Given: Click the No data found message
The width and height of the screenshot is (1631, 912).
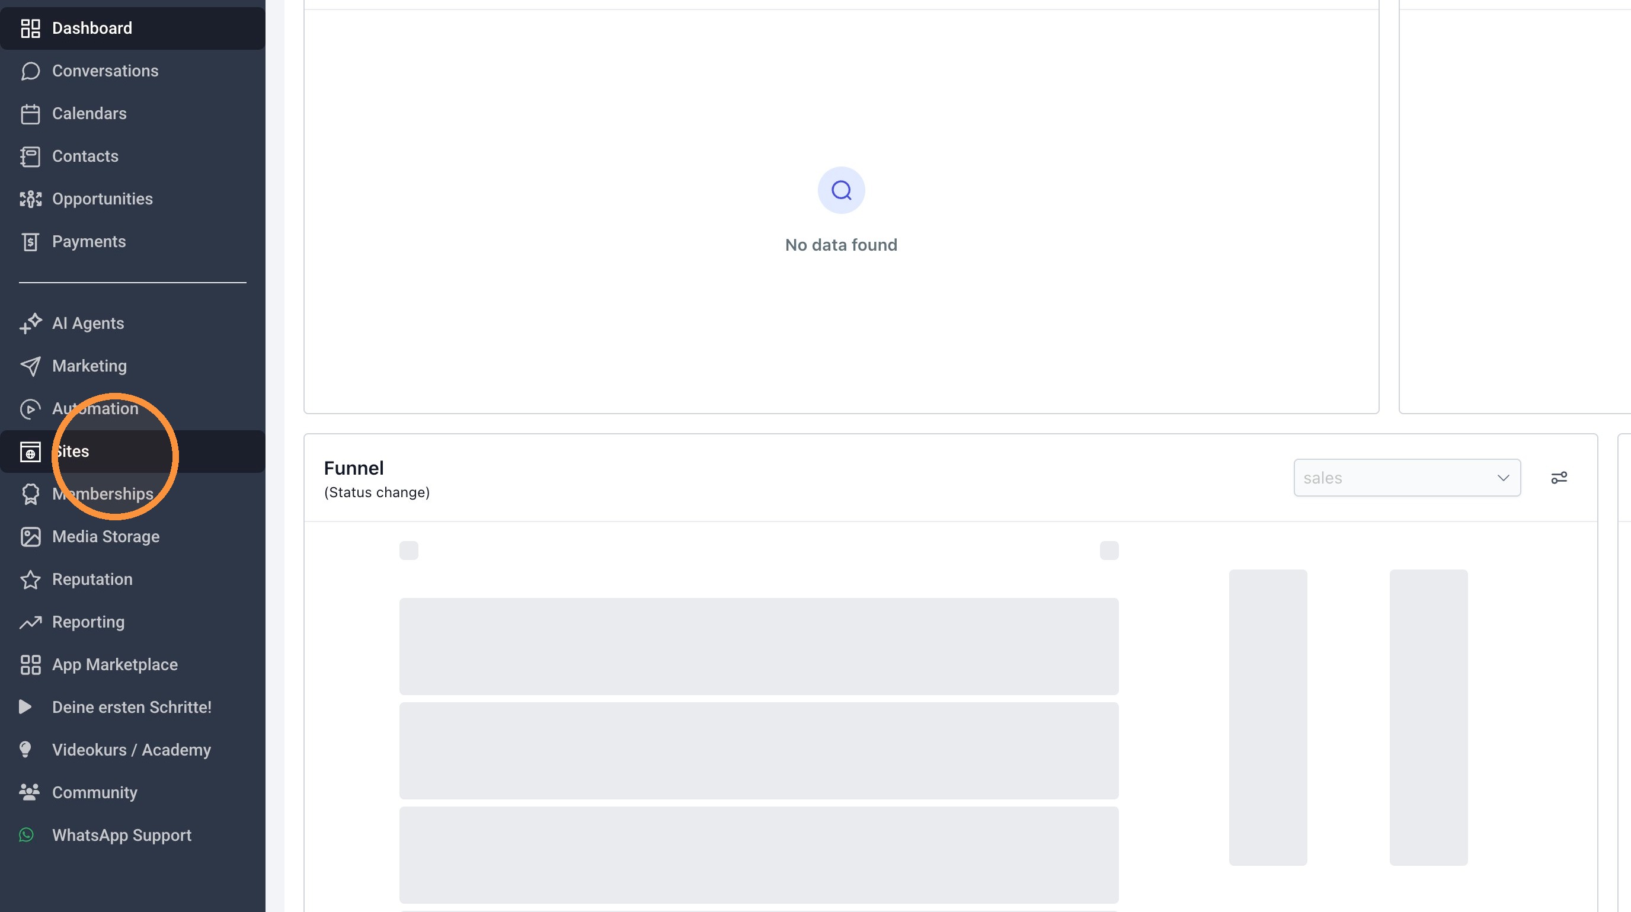Looking at the screenshot, I should click(841, 245).
